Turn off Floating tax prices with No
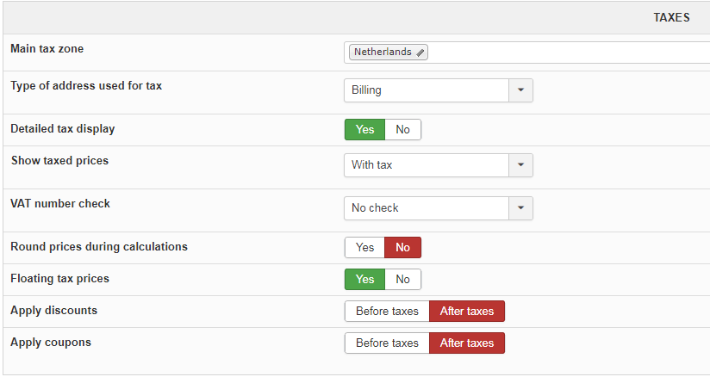This screenshot has height=377, width=710. tap(403, 279)
